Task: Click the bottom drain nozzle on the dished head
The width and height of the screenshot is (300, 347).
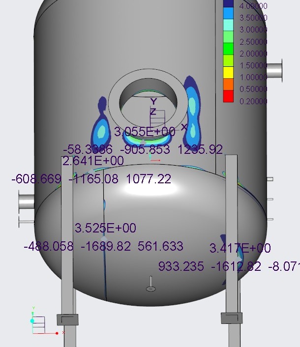Action: 151,284
